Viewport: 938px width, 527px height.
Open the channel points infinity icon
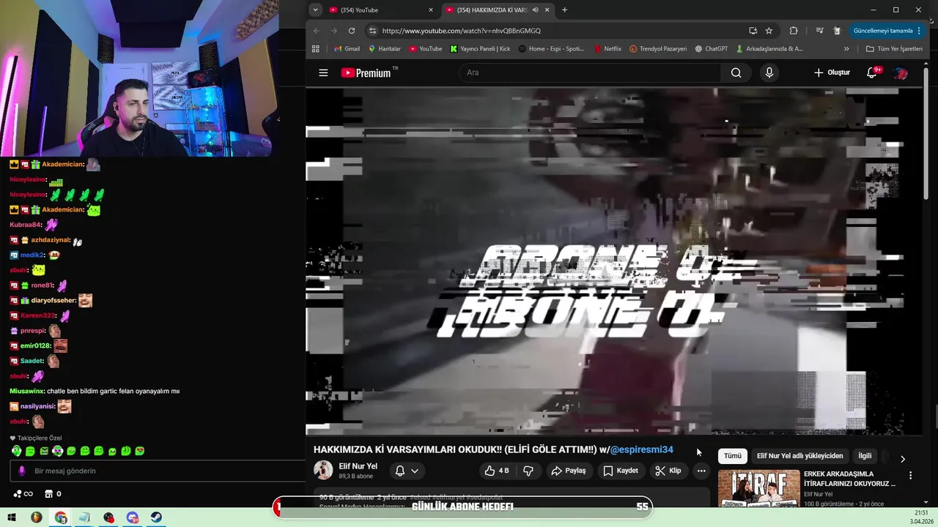(22, 494)
